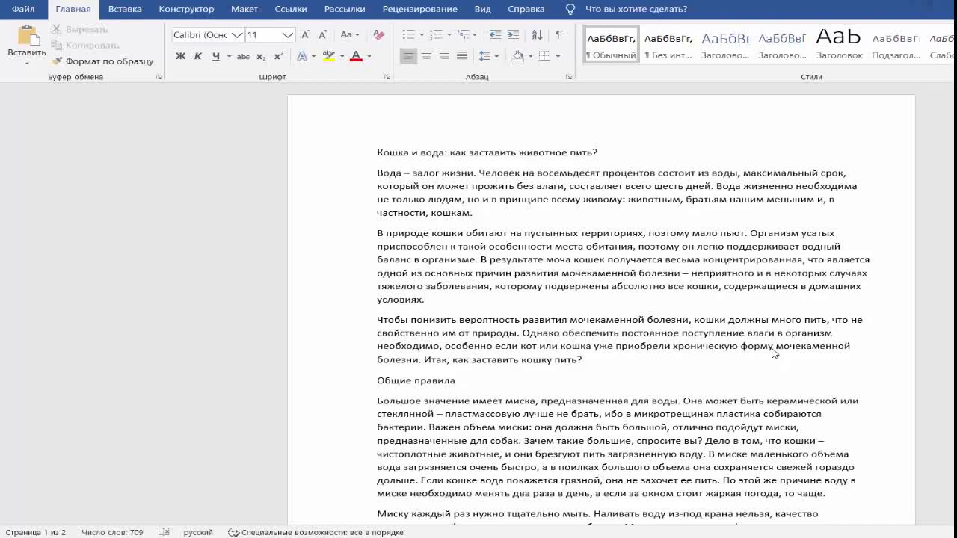Click the Что вы хотите сделать? search field
Image resolution: width=957 pixels, height=538 pixels.
point(636,9)
